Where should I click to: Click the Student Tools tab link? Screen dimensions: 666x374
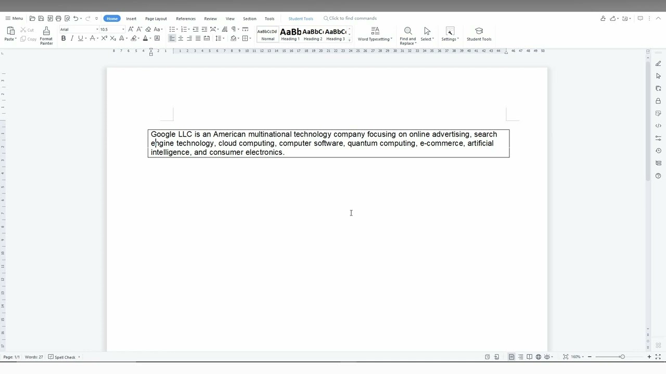pos(301,19)
